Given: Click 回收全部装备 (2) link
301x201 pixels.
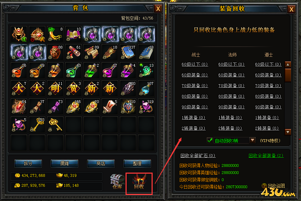Looking at the screenshot, I should 266,156.
